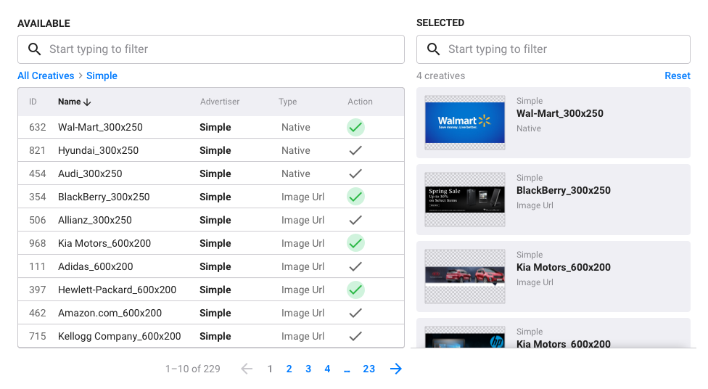This screenshot has height=389, width=708.
Task: Click Amazon.com_600x200 name in table
Action: 110,313
